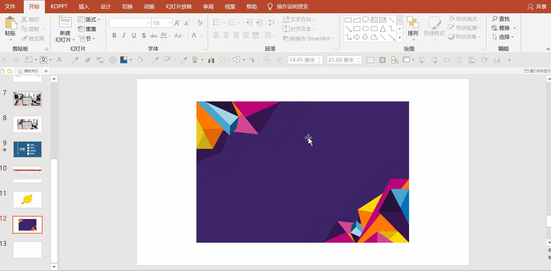This screenshot has width=551, height=271.
Task: Click the bar chart icon in quick toolbar
Action: pyautogui.click(x=211, y=60)
